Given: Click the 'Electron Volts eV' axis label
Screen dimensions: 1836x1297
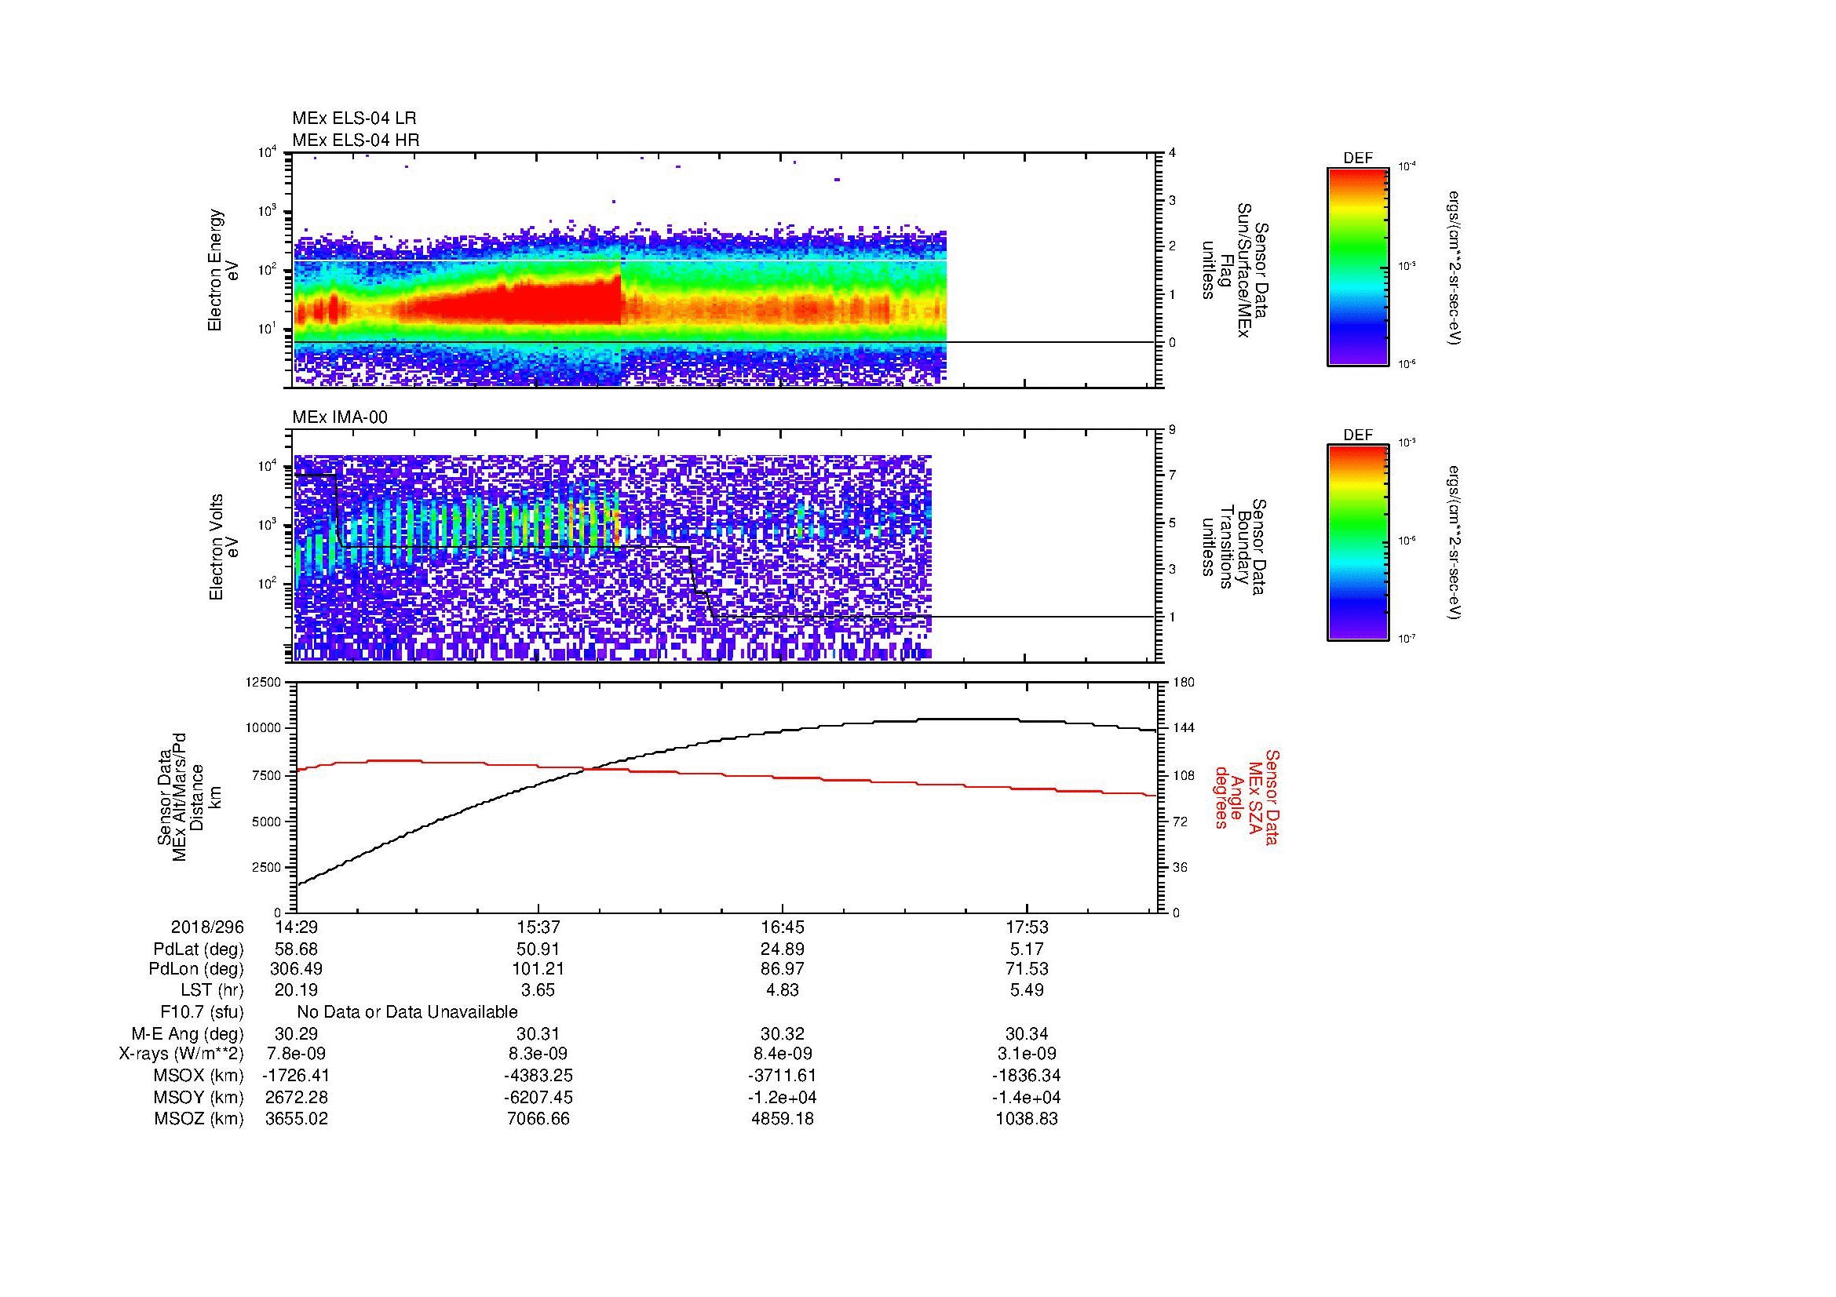Looking at the screenshot, I should click(224, 548).
